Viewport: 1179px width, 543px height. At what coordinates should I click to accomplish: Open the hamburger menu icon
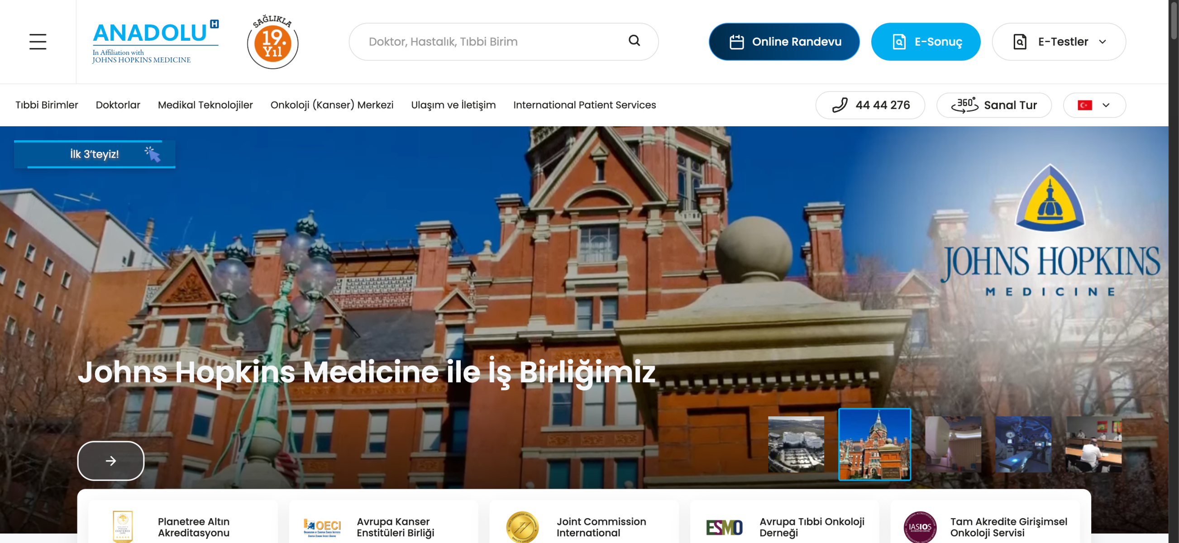pos(38,42)
